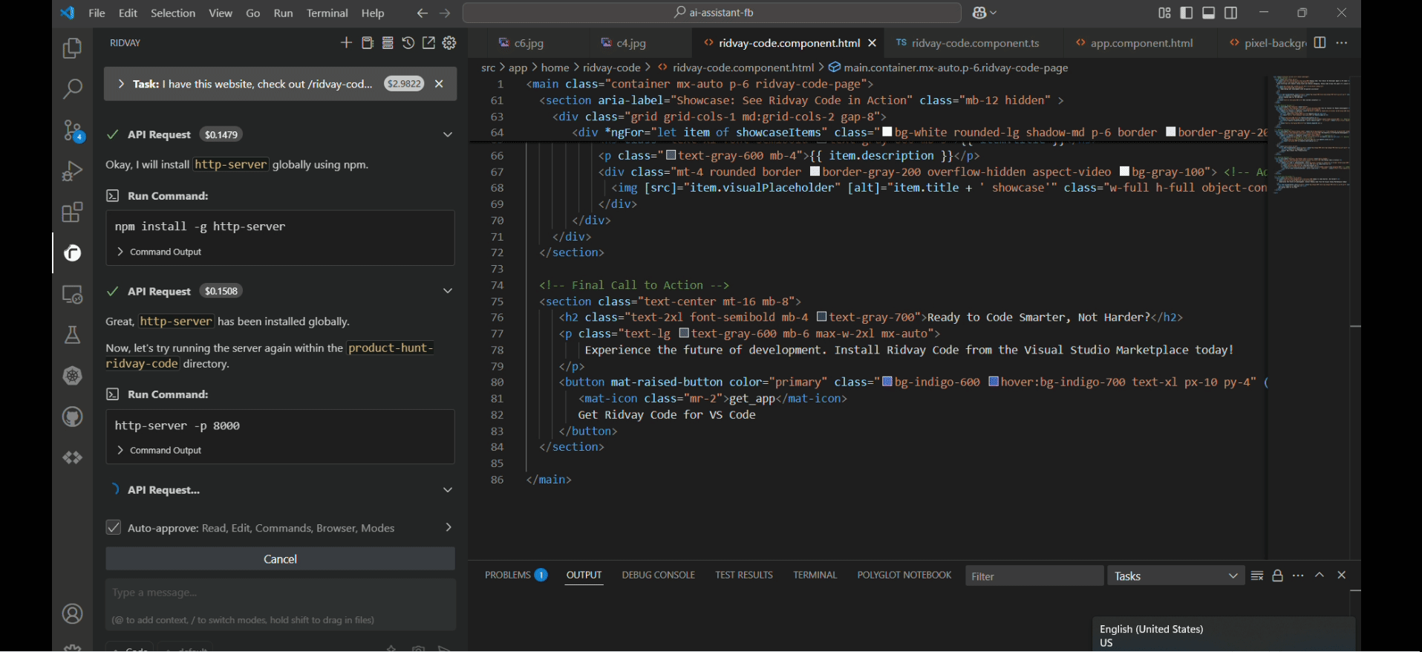1422x652 pixels.
Task: Open the GitHub view in activity bar
Action: tap(72, 417)
